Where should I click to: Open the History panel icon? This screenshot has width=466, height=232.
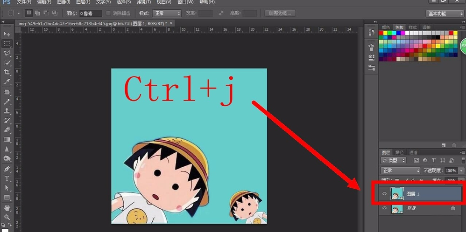(372, 33)
